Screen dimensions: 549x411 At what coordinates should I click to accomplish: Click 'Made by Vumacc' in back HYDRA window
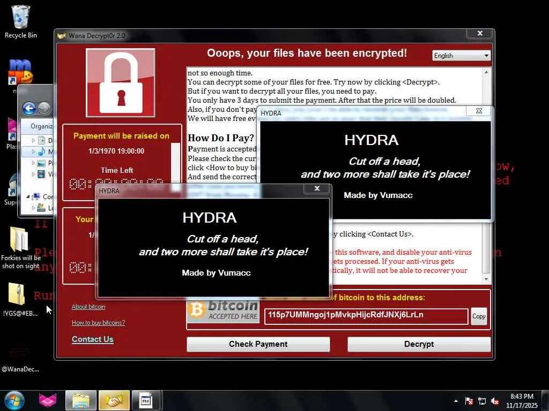click(x=378, y=195)
